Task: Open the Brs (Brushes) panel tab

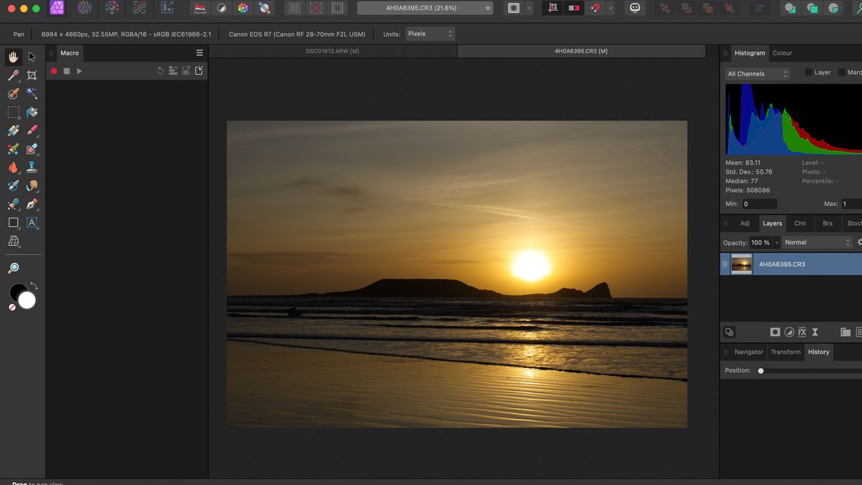Action: pos(828,223)
